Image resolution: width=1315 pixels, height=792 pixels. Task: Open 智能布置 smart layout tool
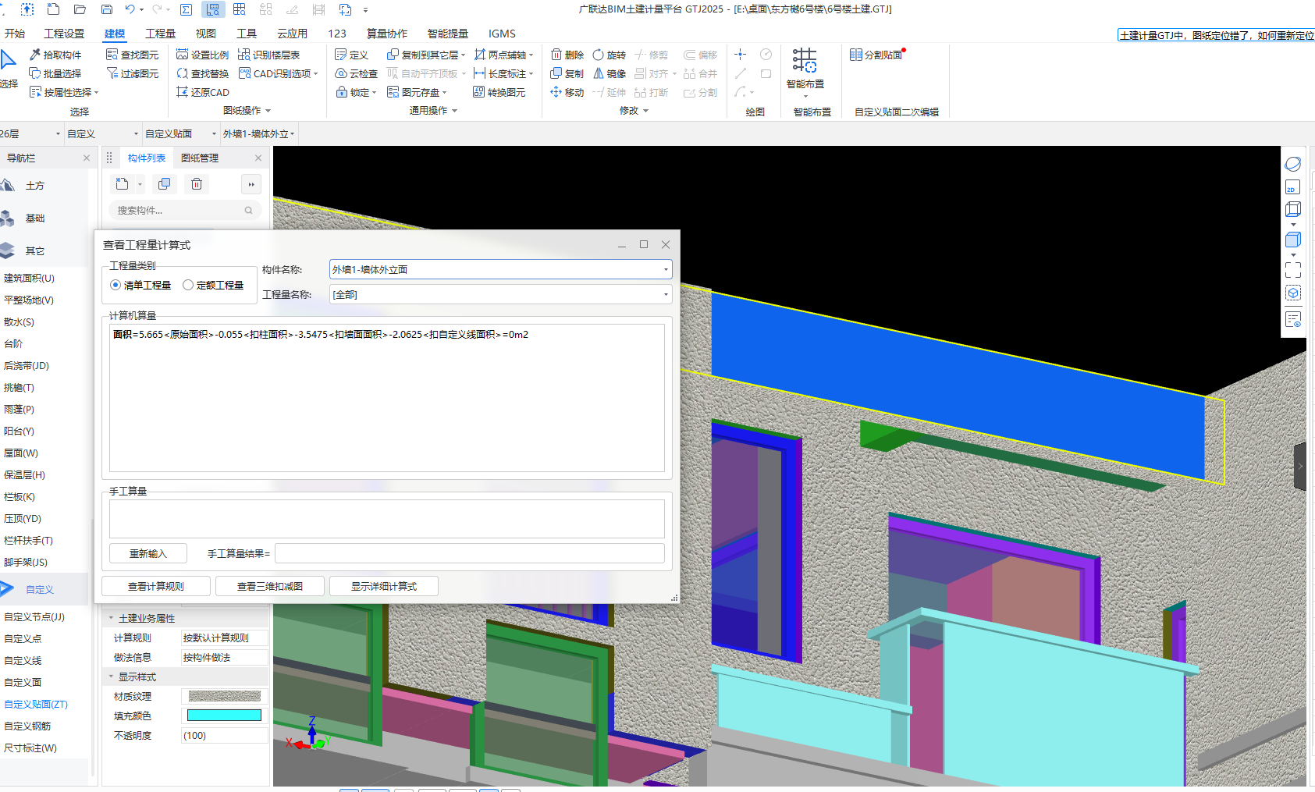(805, 71)
